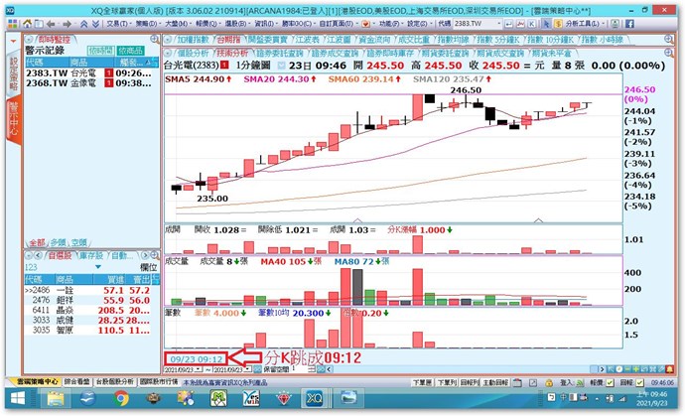Click the 回報列 button
The width and height of the screenshot is (685, 416).
tap(470, 382)
